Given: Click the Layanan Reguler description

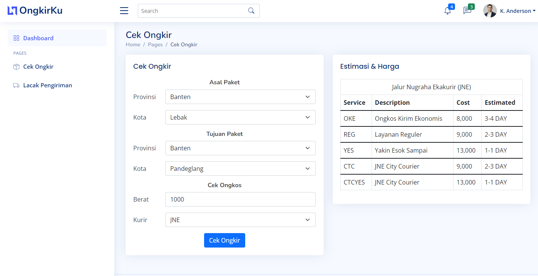Looking at the screenshot, I should coord(398,134).
